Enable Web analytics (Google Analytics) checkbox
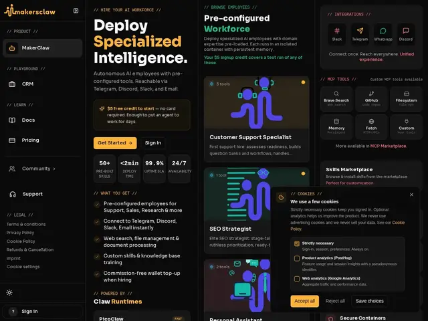The image size is (428, 321). (297, 279)
